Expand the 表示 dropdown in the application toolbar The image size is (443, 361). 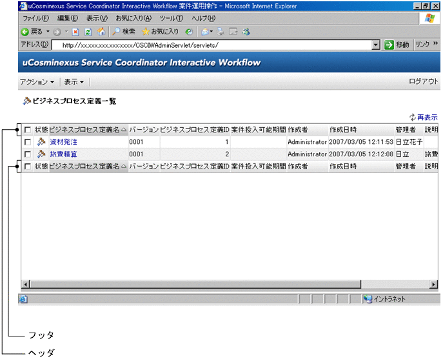[x=74, y=82]
